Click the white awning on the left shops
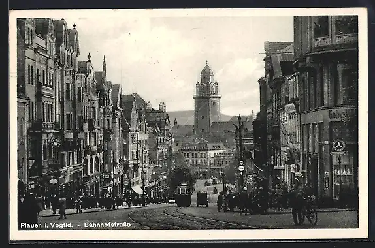This screenshot has height=248, width=375. pyautogui.click(x=139, y=190)
